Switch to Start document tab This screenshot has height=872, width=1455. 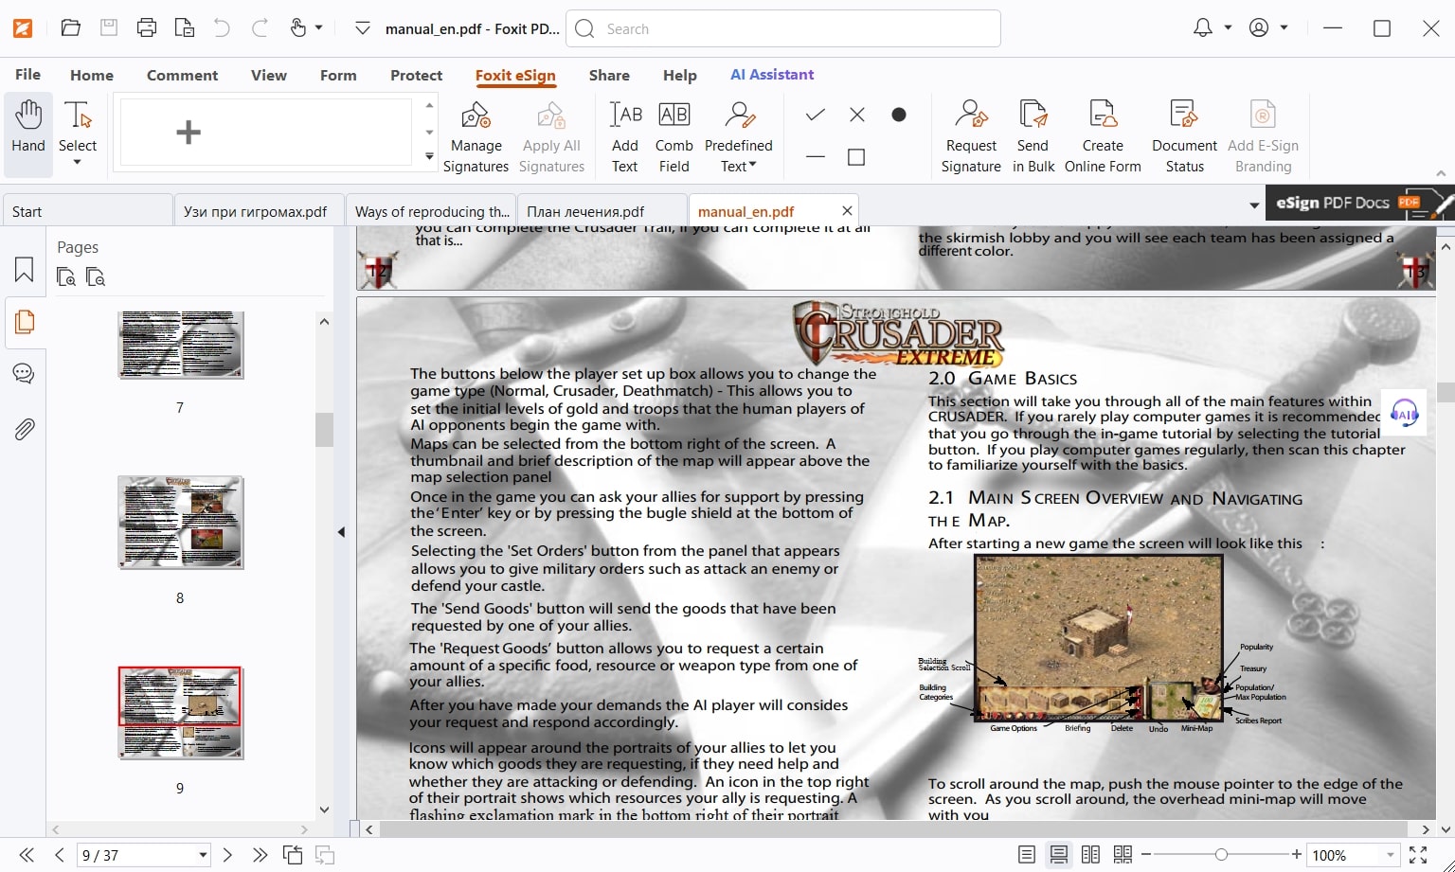point(87,211)
